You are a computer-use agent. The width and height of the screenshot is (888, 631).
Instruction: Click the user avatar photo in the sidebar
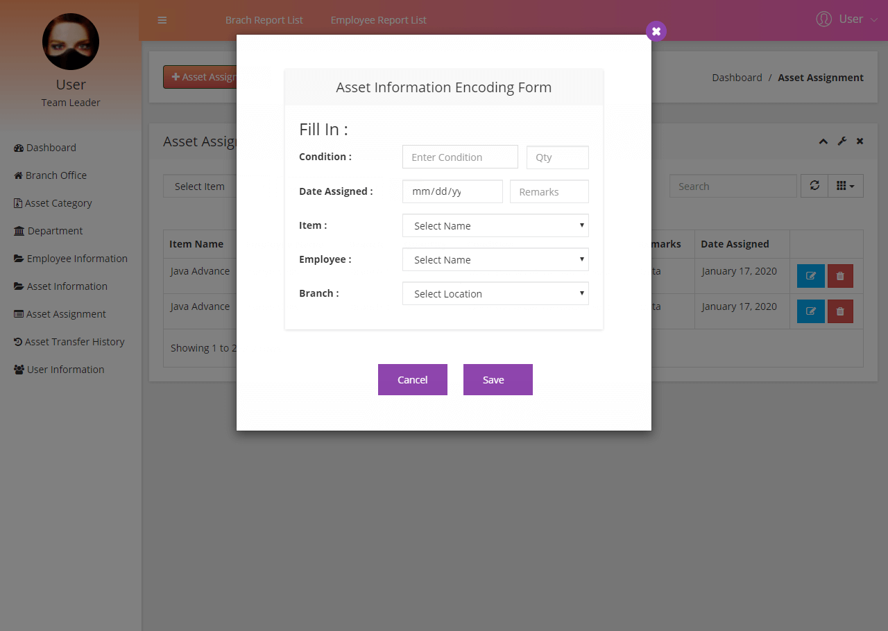tap(71, 42)
